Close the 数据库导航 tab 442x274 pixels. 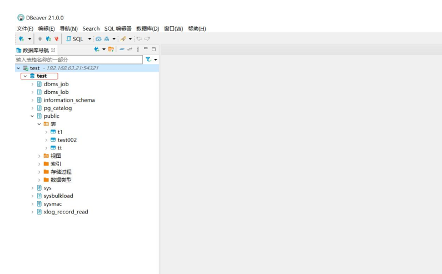pyautogui.click(x=53, y=50)
